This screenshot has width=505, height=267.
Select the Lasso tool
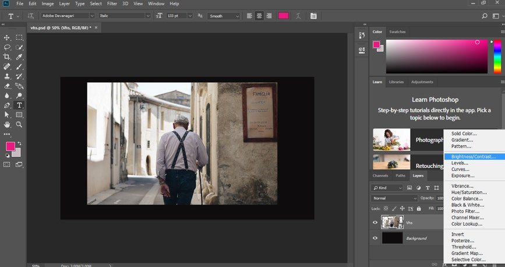click(7, 47)
